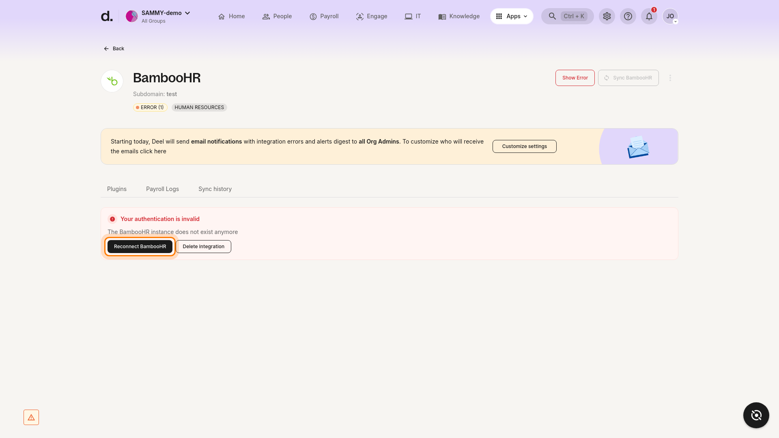This screenshot has width=779, height=438.
Task: Switch to the Plugins tab
Action: click(117, 189)
